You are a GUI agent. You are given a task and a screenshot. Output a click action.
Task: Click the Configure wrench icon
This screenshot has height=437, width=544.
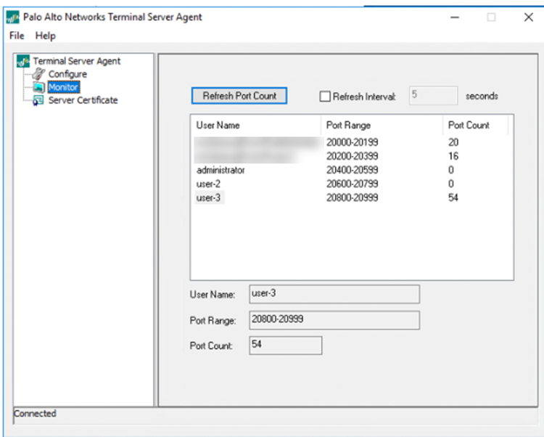[x=39, y=74]
